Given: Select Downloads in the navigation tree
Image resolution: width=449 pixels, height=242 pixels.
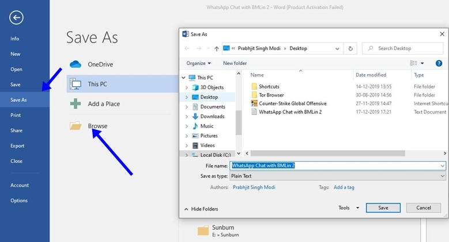Looking at the screenshot, I should pos(212,116).
